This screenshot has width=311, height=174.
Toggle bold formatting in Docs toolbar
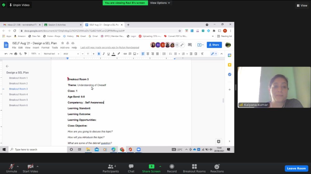99,54
